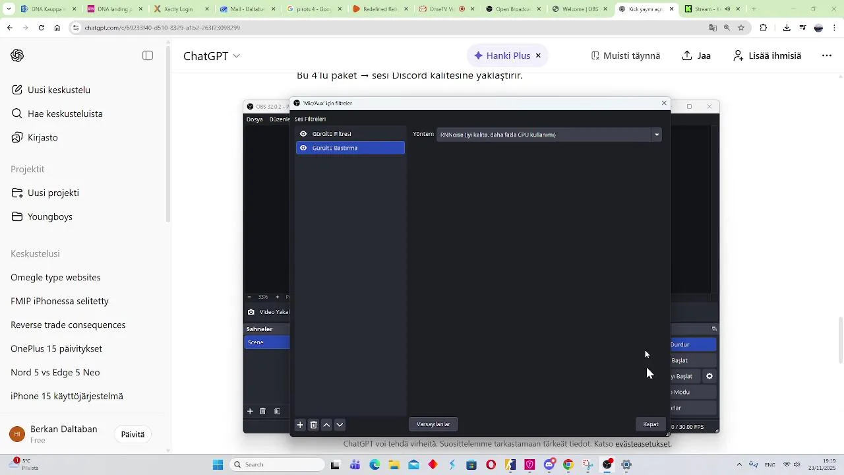Switch to the Redefined Reb browser tab
The height and width of the screenshot is (475, 844).
point(380,9)
